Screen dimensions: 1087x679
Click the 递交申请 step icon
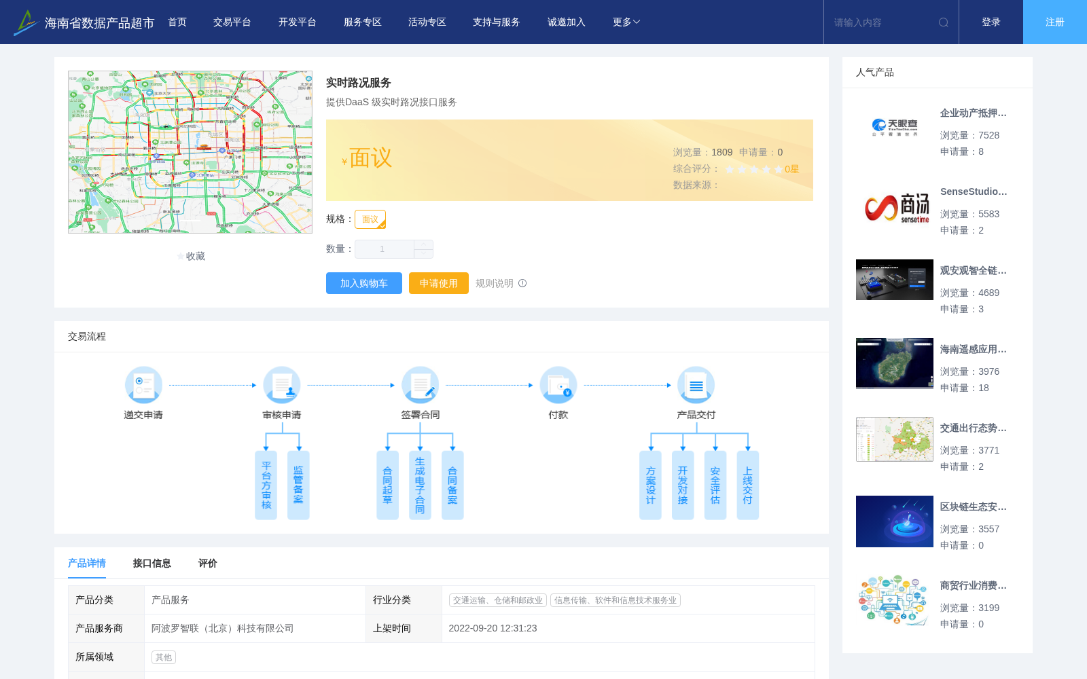coord(143,385)
